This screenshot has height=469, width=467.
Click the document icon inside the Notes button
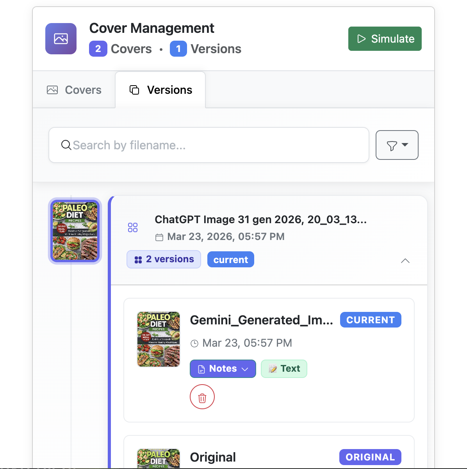tap(201, 369)
